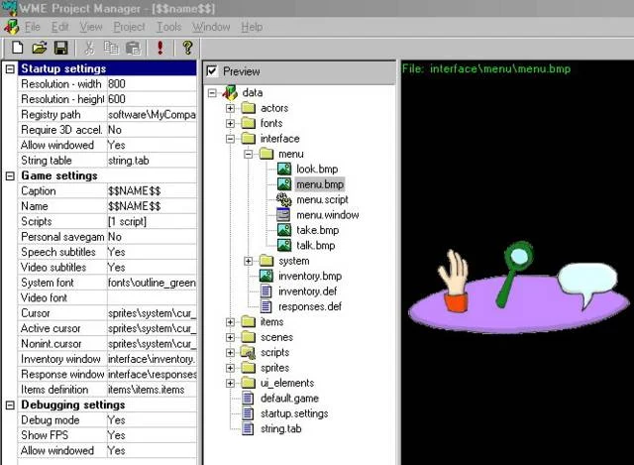Open the View menu
634x465 pixels.
tap(91, 27)
